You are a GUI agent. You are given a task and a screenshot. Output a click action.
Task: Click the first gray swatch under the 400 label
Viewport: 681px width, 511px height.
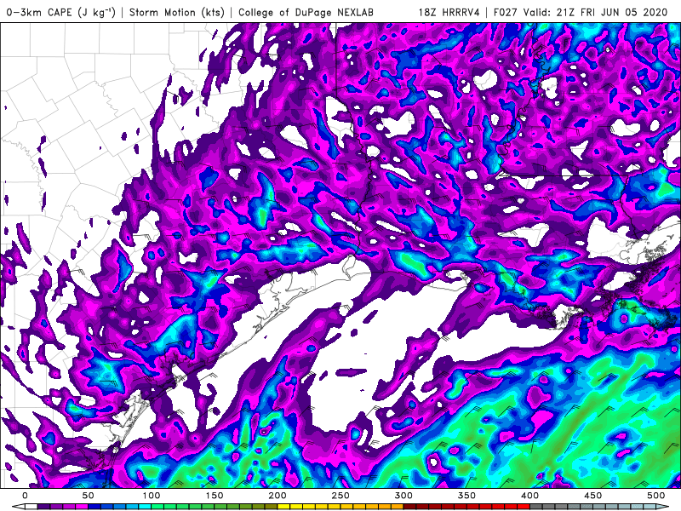(536, 507)
